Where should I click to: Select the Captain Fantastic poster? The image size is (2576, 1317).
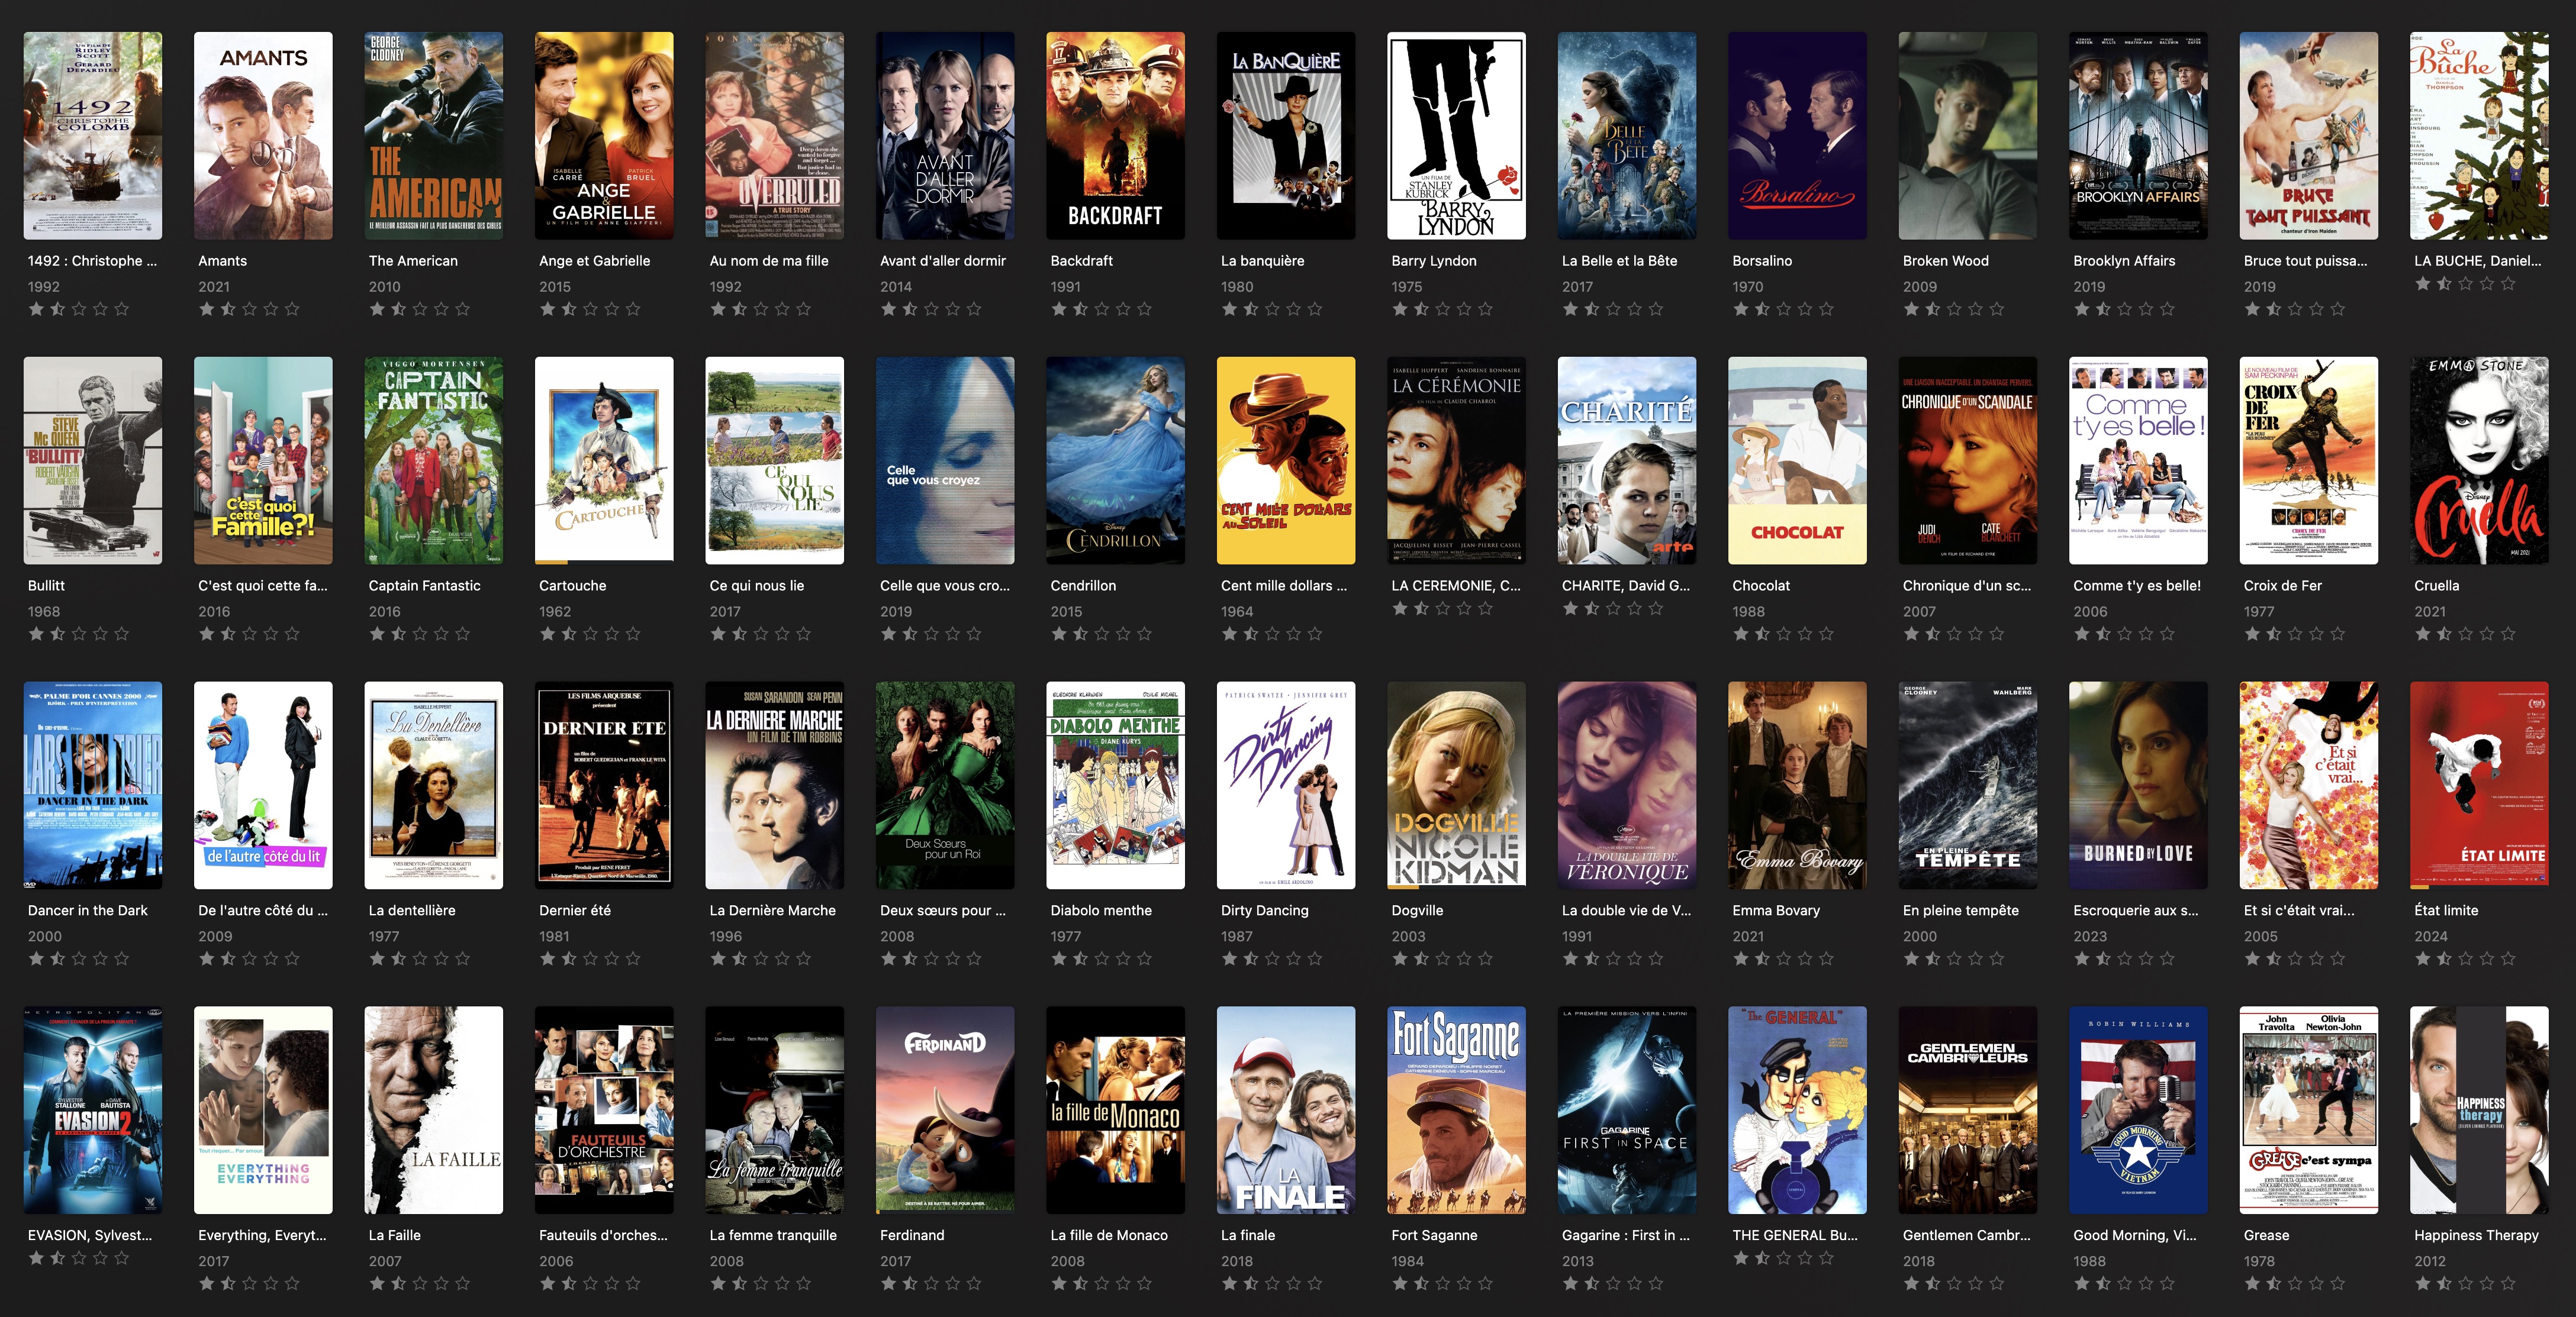[x=434, y=461]
